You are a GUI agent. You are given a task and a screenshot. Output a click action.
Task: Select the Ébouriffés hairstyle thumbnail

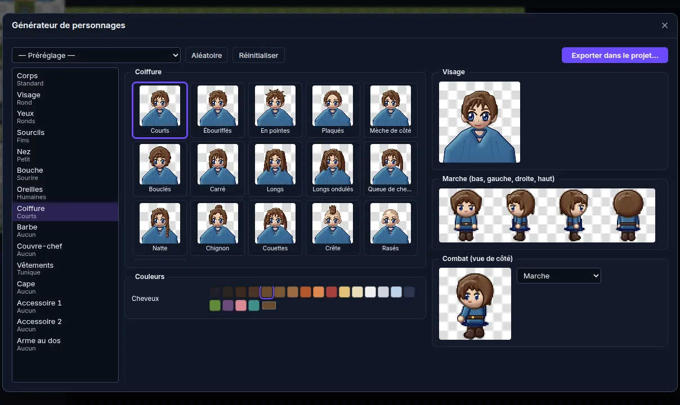click(x=217, y=110)
